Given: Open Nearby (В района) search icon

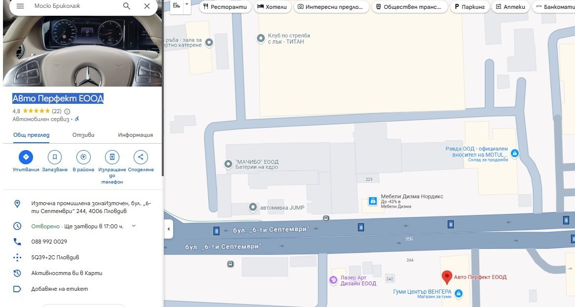Looking at the screenshot, I should pos(83,157).
